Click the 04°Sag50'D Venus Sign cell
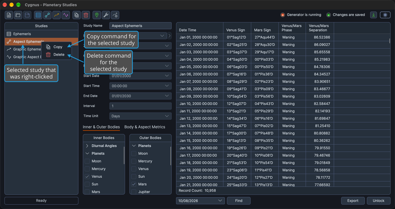Screen dimensions: 395x209 coord(237,59)
